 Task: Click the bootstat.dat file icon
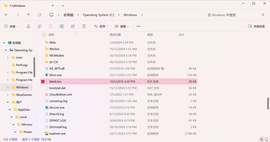coord(46,88)
